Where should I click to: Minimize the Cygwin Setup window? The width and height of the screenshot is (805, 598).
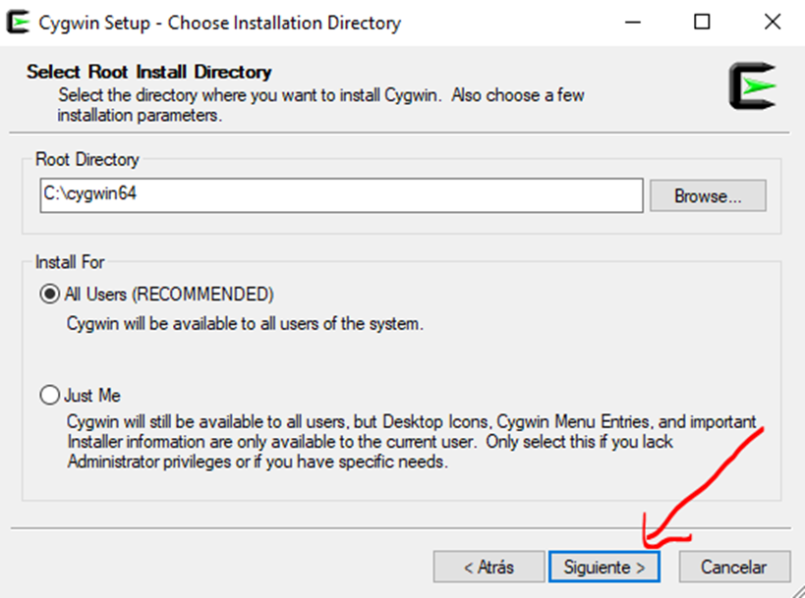[638, 23]
